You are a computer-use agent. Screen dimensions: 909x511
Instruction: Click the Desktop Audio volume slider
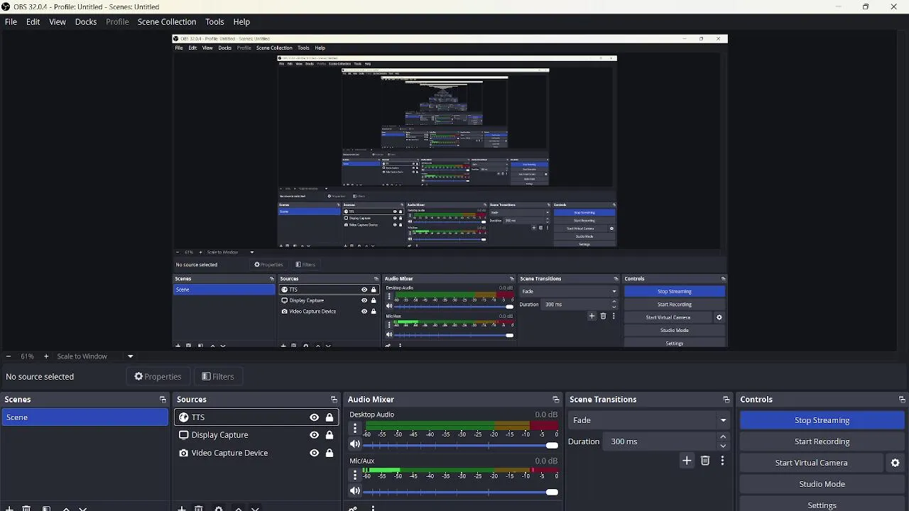coord(460,446)
